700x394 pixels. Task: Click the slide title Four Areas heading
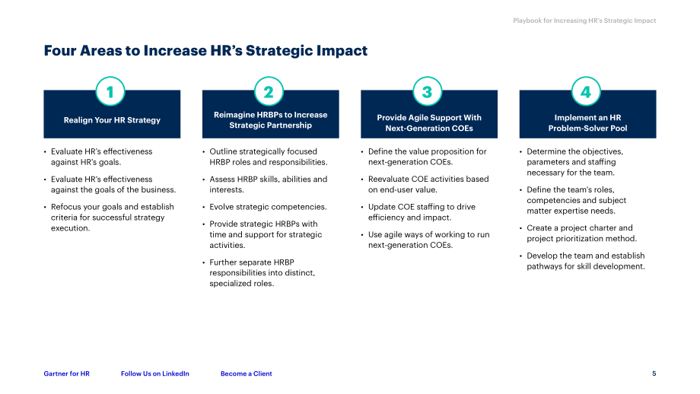point(205,50)
